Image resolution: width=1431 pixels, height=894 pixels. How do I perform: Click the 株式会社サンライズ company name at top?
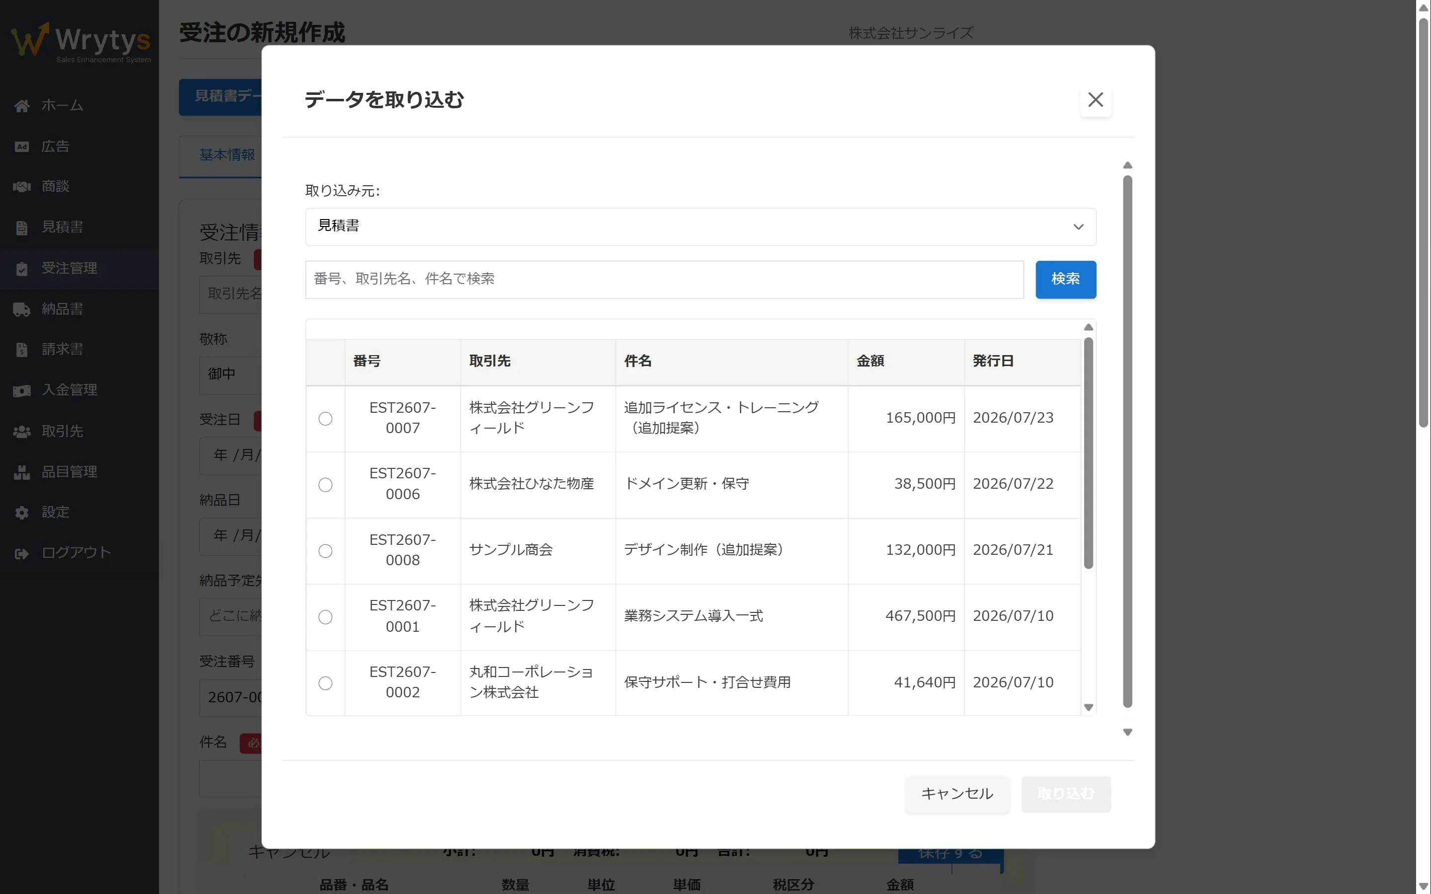tap(911, 34)
